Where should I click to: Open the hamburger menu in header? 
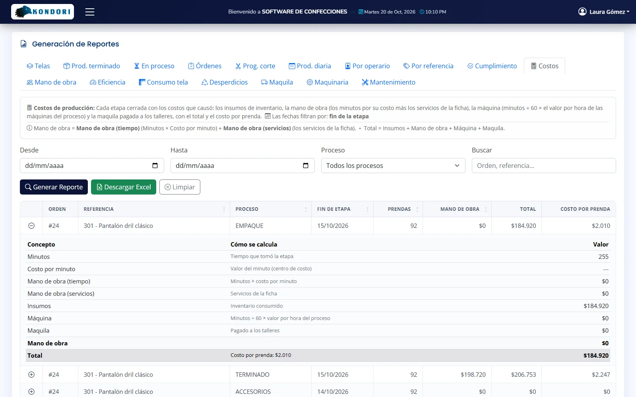point(90,12)
